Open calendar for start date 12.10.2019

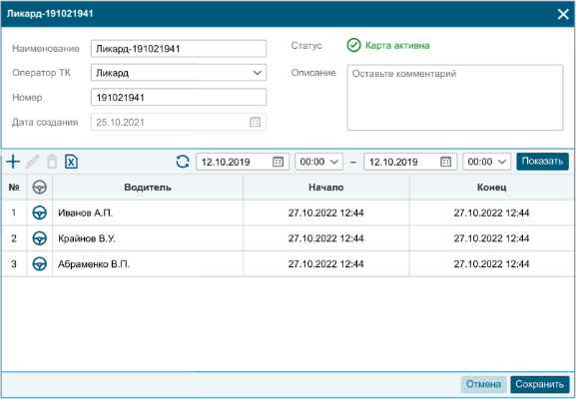[278, 162]
